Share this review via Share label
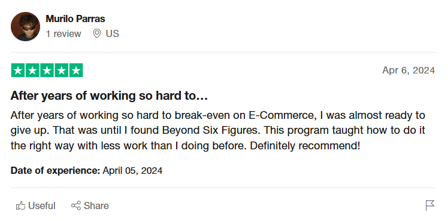The image size is (448, 221). pyautogui.click(x=96, y=205)
